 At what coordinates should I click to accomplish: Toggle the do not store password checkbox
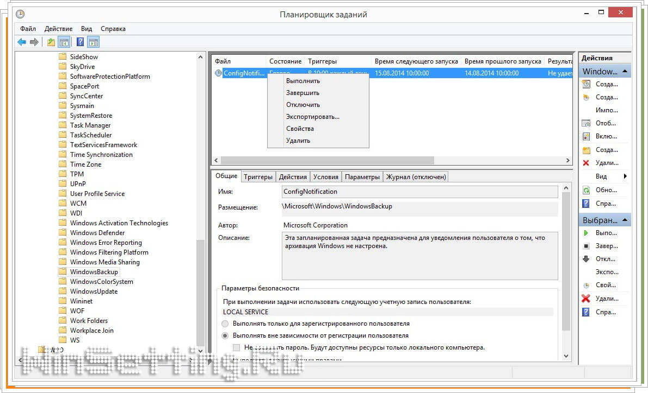click(236, 347)
